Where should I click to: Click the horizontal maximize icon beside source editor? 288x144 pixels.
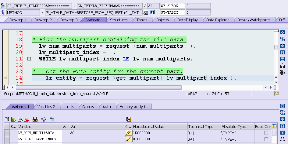[x=283, y=59]
